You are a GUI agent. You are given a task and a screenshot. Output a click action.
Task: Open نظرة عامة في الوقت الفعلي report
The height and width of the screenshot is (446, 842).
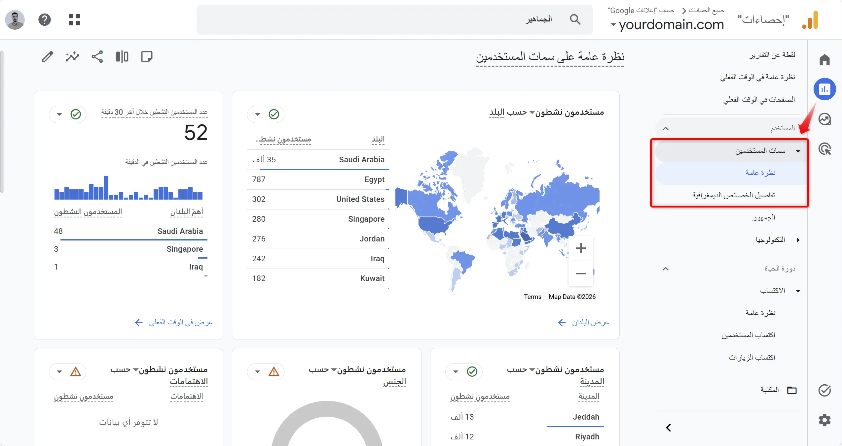tap(757, 77)
